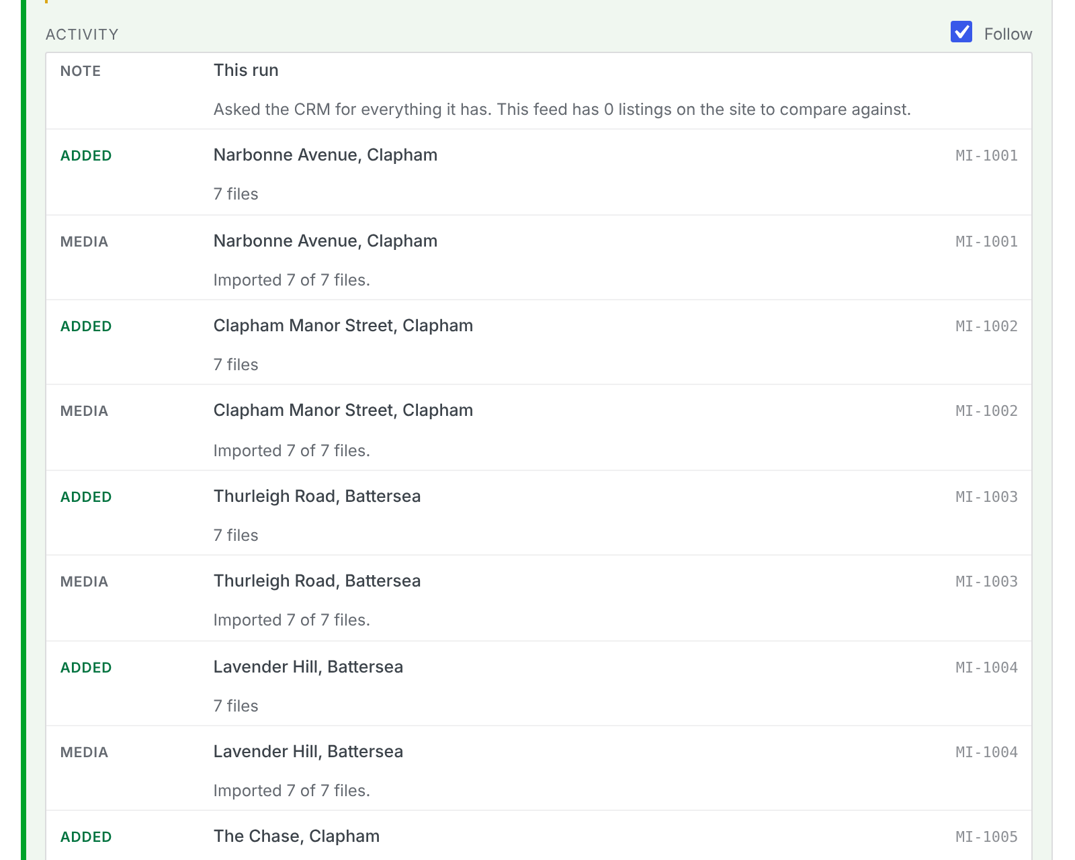1075x860 pixels.
Task: Click MI-1003 in the MEDIA Thurleigh Road row
Action: (x=986, y=582)
